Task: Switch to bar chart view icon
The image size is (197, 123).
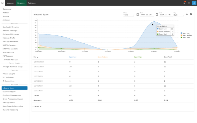Action: [x=187, y=14]
